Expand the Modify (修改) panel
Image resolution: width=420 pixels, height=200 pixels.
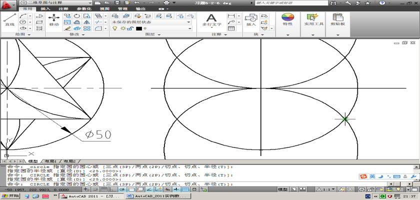tap(77, 34)
